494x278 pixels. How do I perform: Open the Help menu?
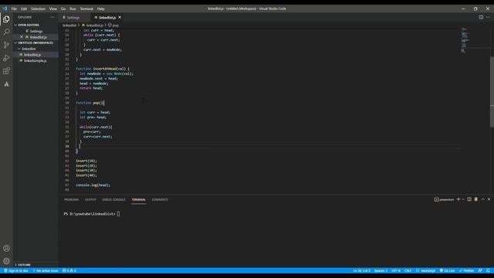[101, 8]
